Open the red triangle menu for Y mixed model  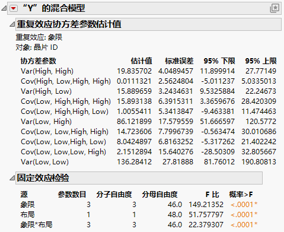click(x=14, y=8)
